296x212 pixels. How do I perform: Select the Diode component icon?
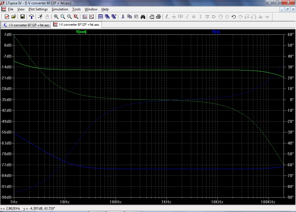coord(207,17)
